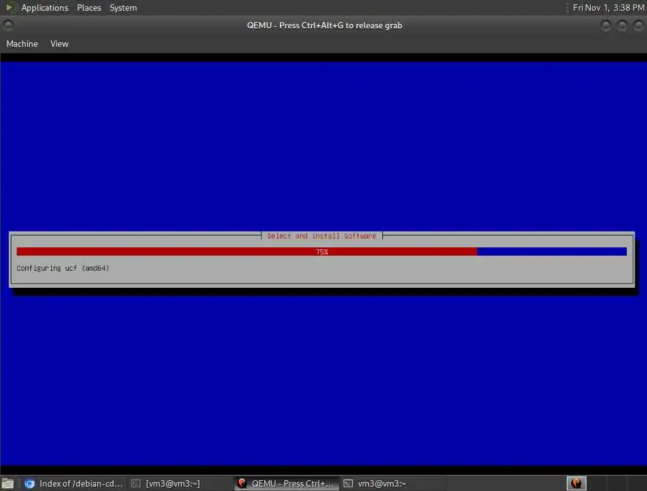Open the Places menu
Image resolution: width=647 pixels, height=491 pixels.
pyautogui.click(x=88, y=8)
